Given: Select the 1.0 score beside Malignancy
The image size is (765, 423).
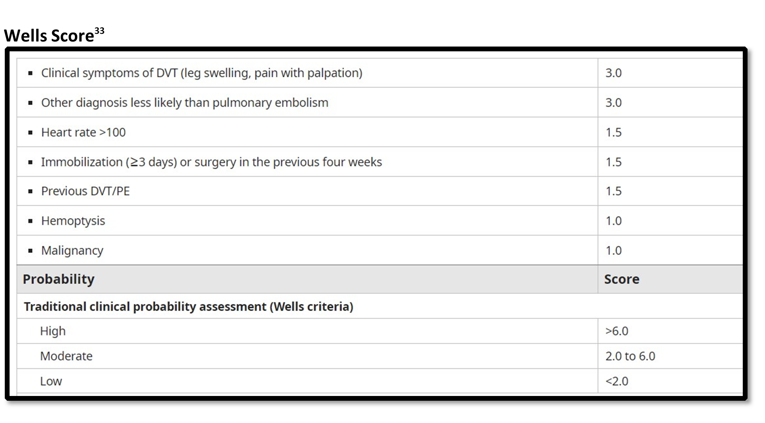Looking at the screenshot, I should coord(614,251).
